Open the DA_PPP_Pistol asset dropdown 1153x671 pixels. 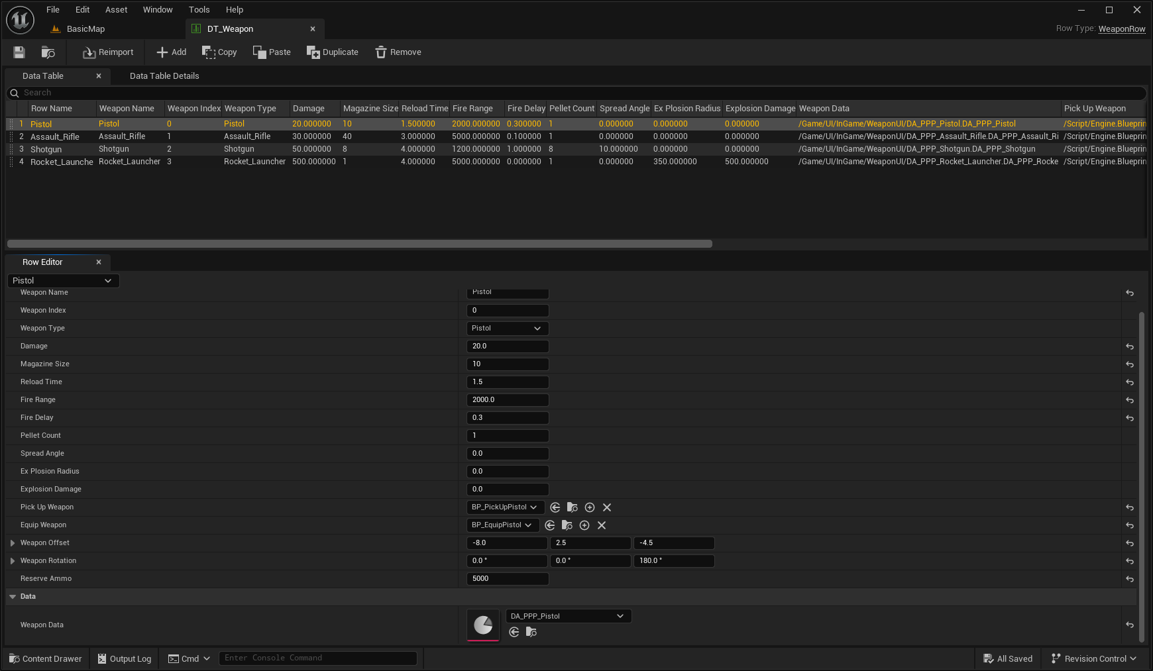point(569,616)
